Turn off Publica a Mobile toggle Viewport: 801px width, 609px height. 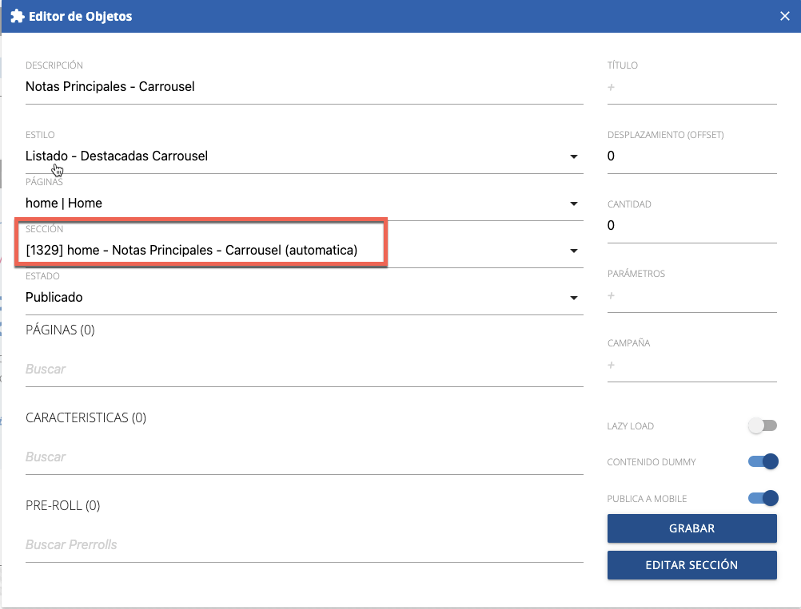763,498
